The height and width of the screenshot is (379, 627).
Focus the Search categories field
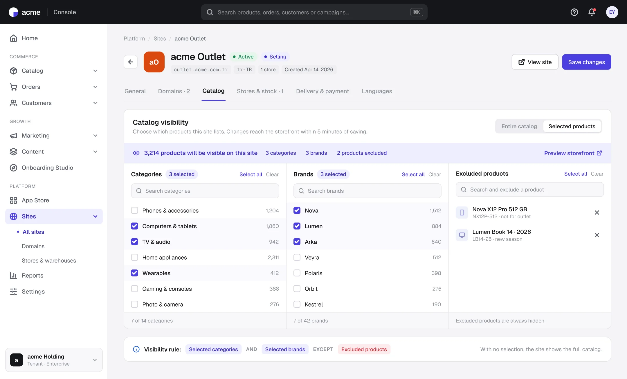tap(205, 191)
